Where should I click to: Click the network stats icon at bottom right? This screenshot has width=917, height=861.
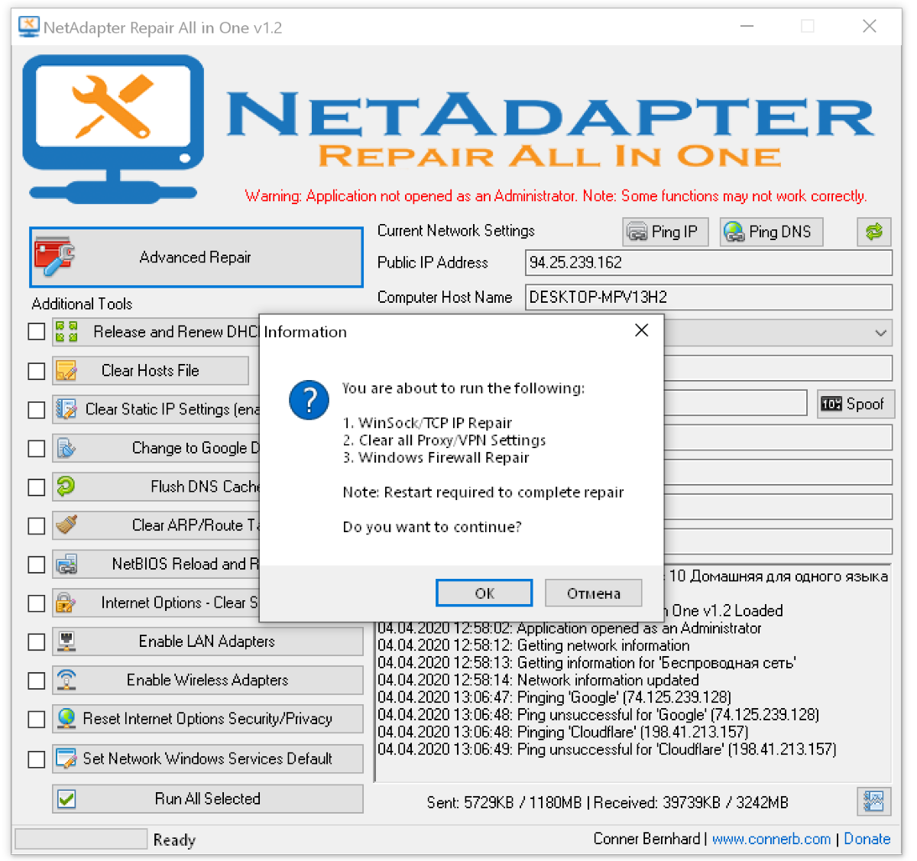[873, 801]
